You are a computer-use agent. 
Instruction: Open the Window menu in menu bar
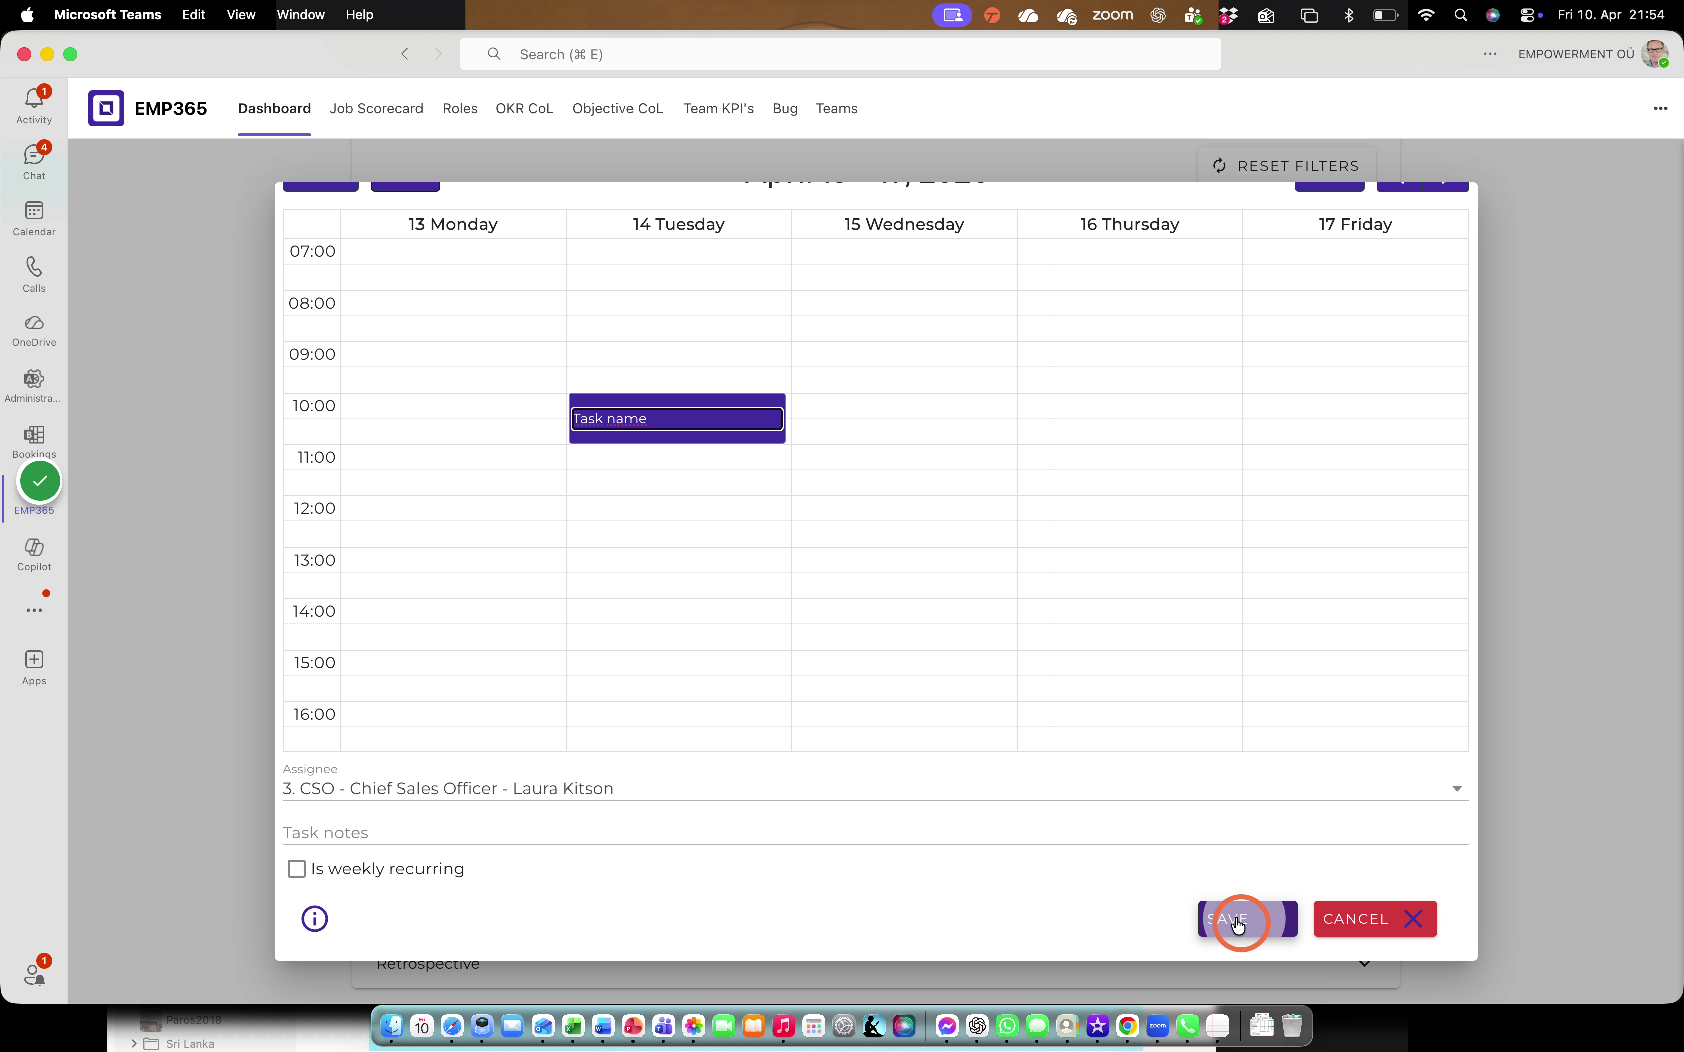tap(301, 15)
